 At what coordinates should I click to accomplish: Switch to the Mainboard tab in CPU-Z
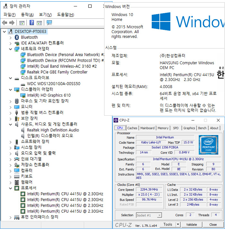147,128
